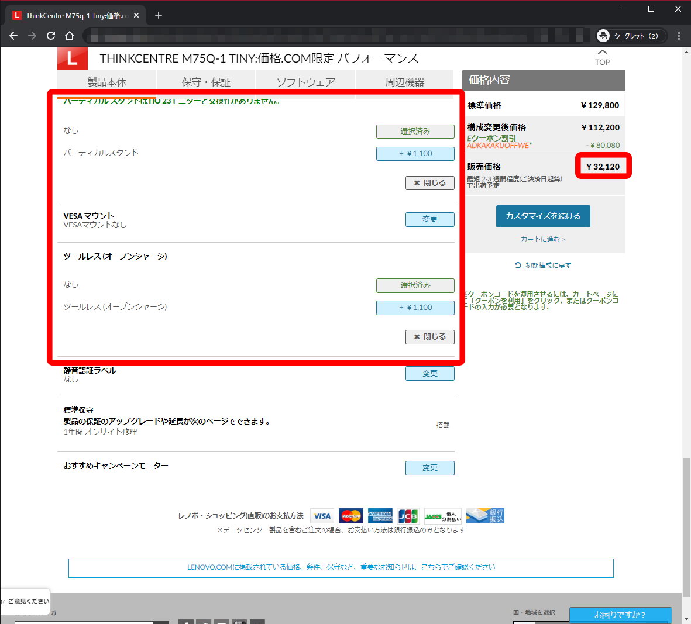
Task: Select the 標準価格 amount ¥129,800
Action: coord(600,105)
